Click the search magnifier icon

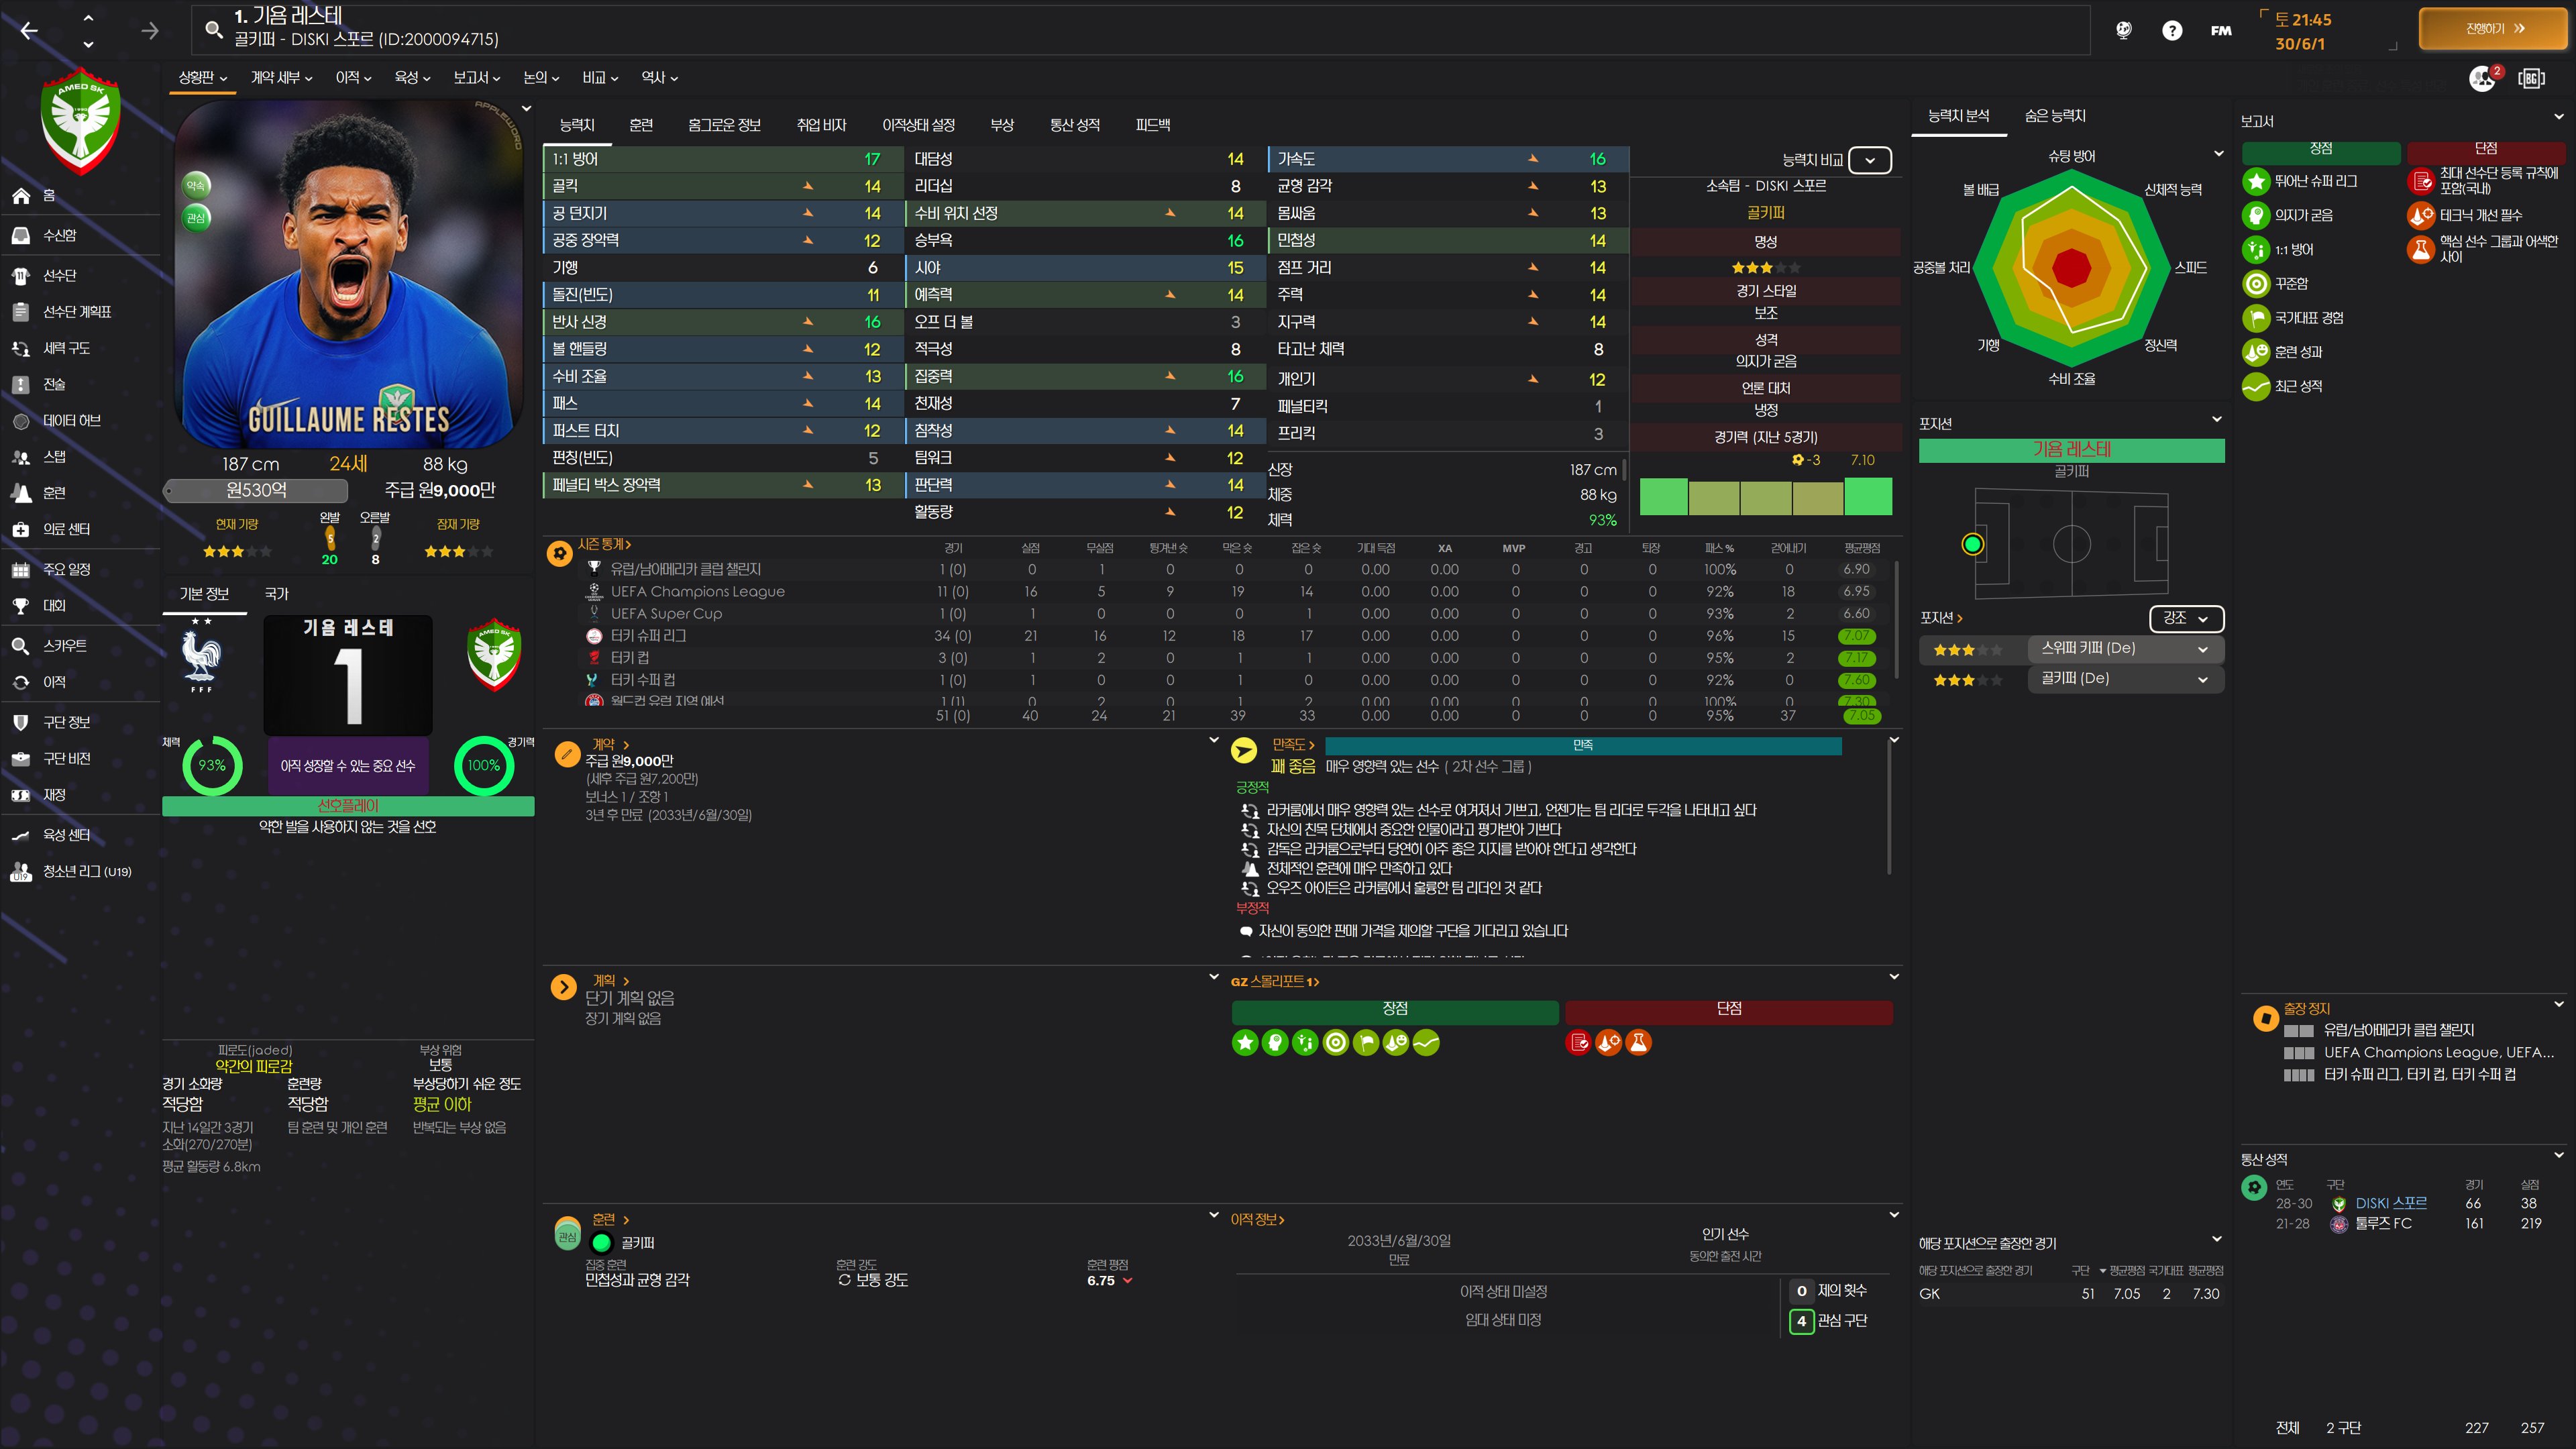213,29
